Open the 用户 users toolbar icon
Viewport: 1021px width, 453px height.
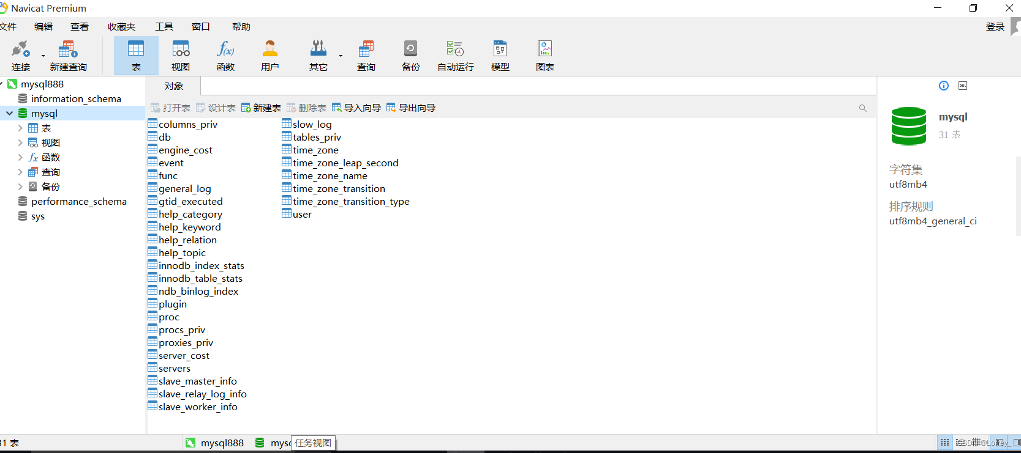pyautogui.click(x=270, y=56)
